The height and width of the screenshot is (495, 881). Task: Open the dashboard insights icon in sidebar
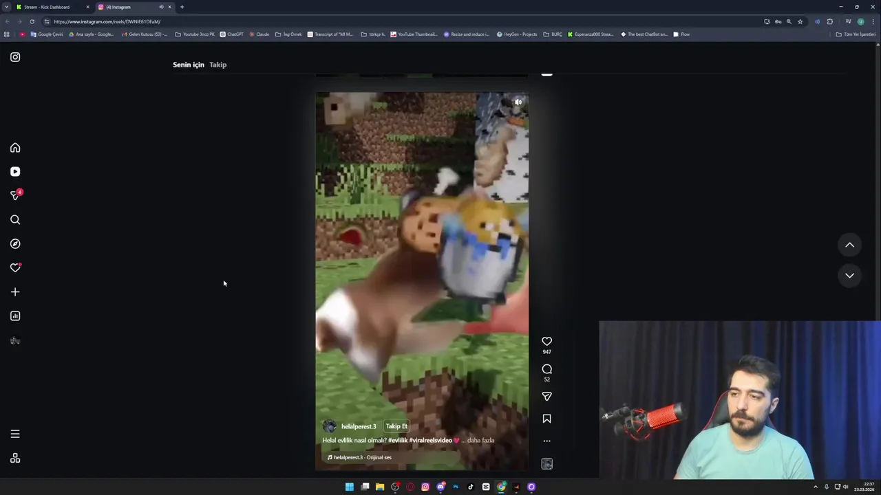point(15,316)
